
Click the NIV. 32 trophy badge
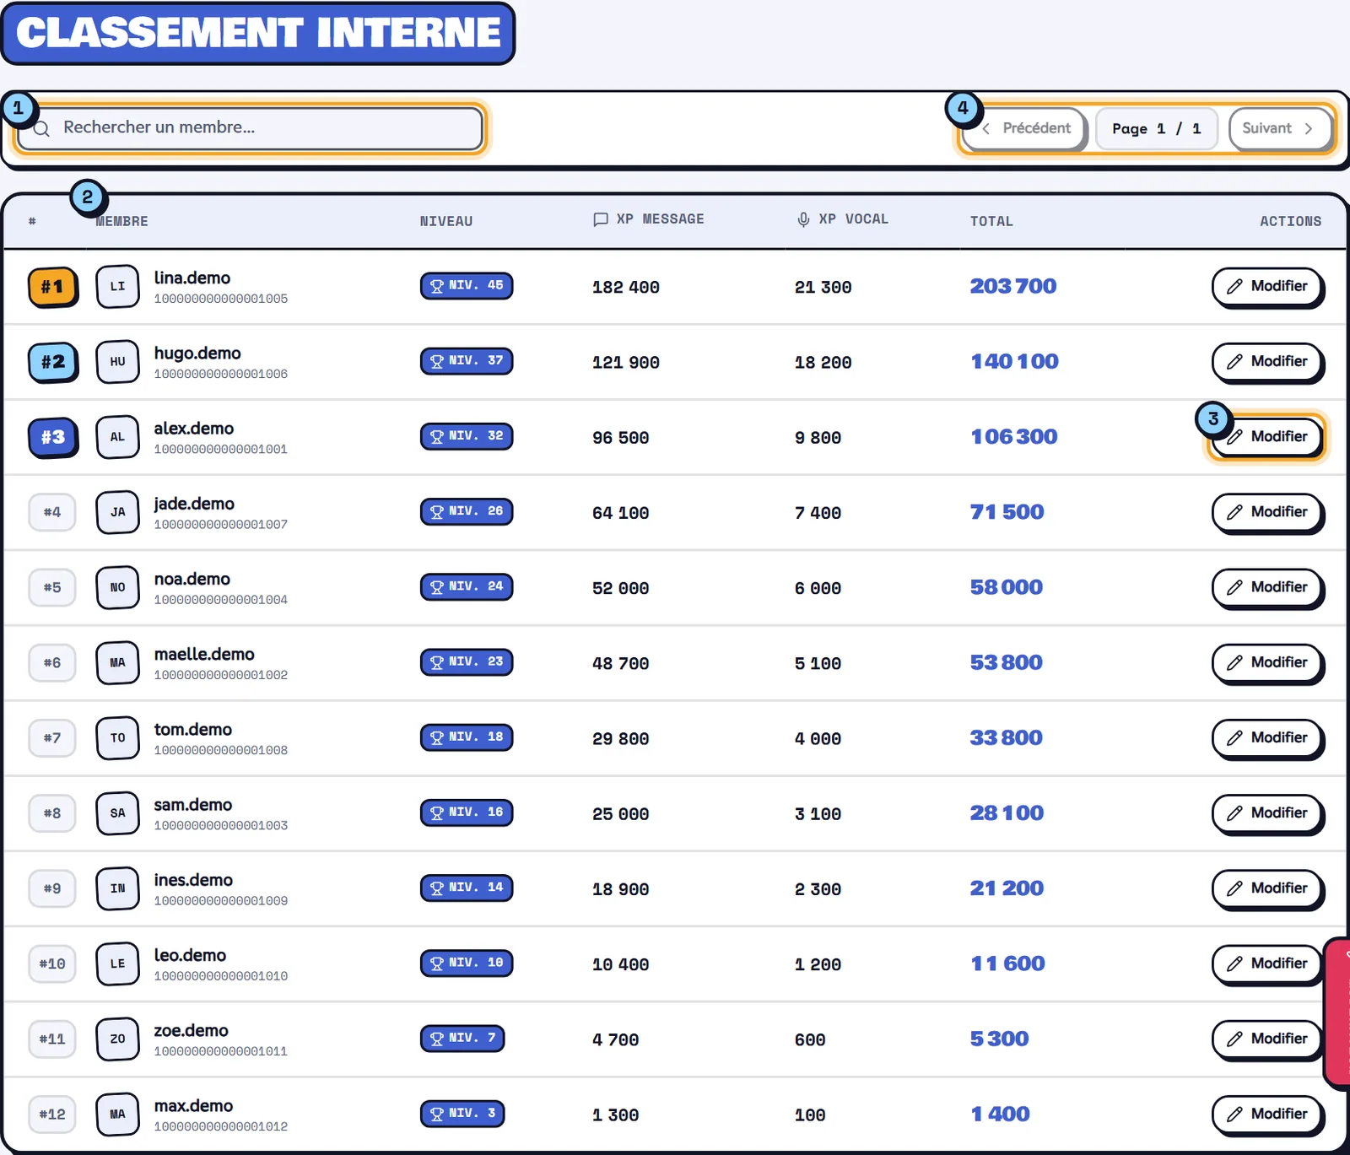pos(467,436)
